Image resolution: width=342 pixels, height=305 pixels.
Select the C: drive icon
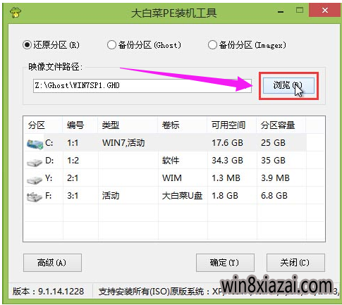[35, 144]
